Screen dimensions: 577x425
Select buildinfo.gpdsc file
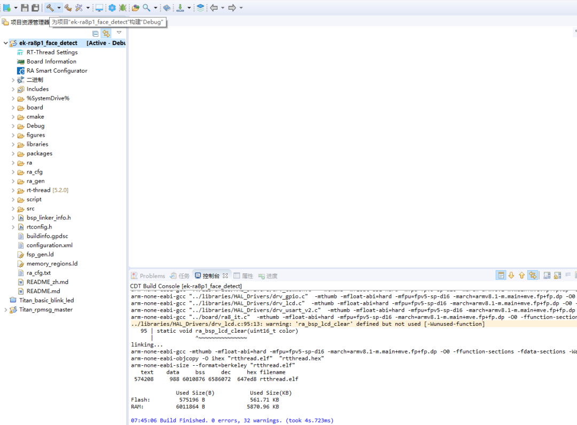pyautogui.click(x=47, y=236)
